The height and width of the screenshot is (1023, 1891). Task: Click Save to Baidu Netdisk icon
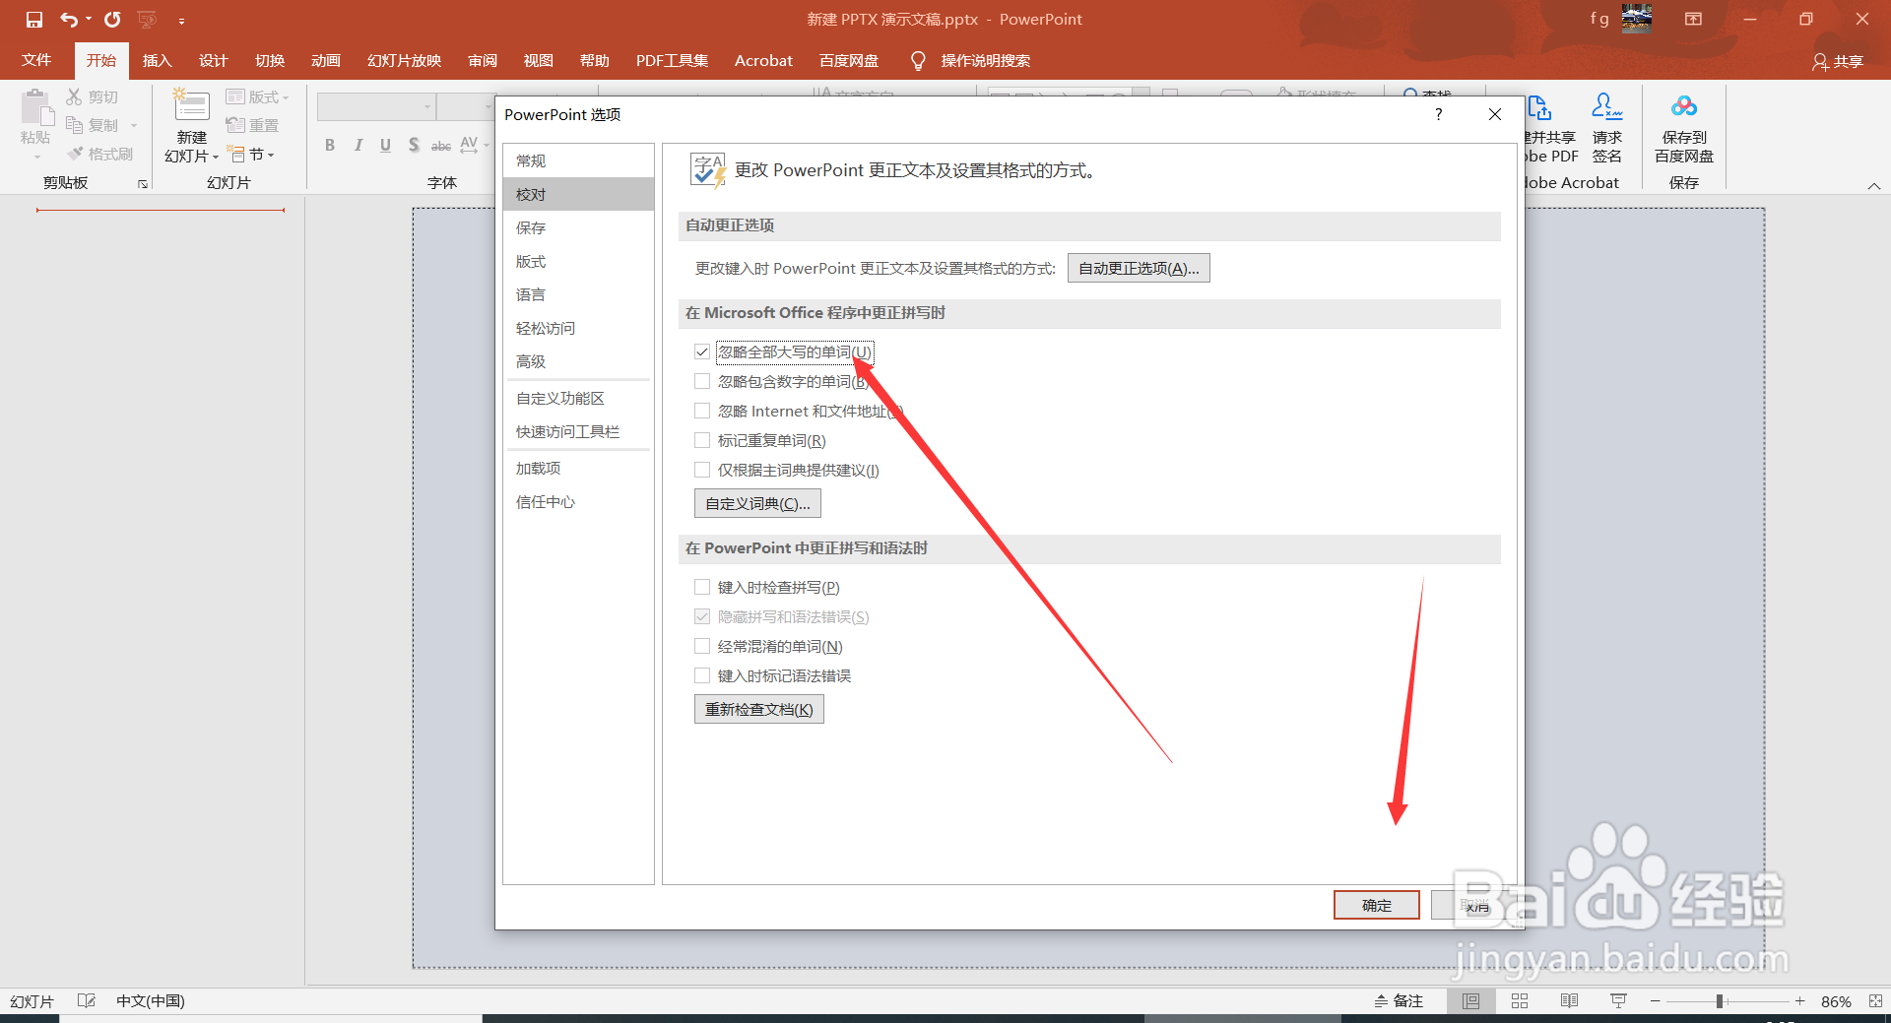click(1684, 106)
